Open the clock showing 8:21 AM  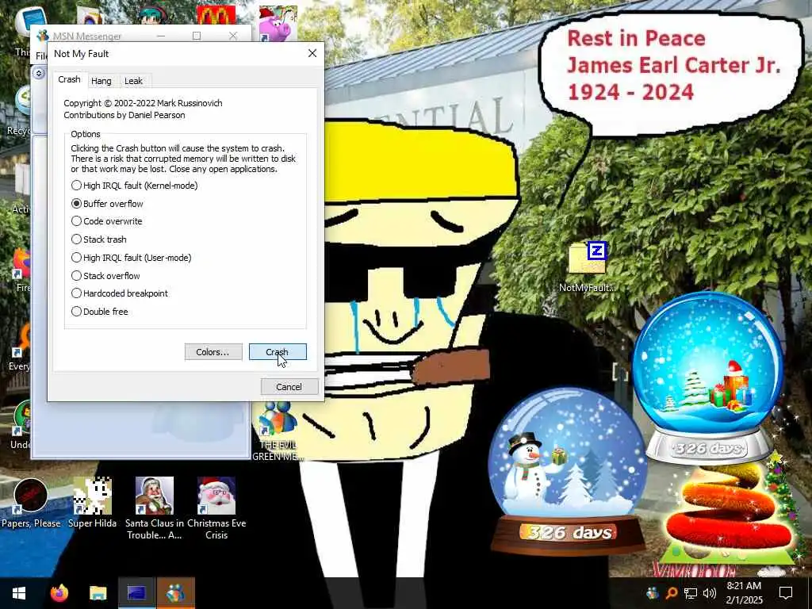[744, 593]
